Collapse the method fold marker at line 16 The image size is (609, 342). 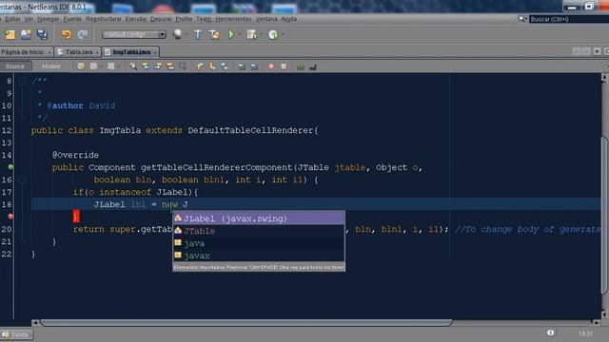(x=23, y=180)
